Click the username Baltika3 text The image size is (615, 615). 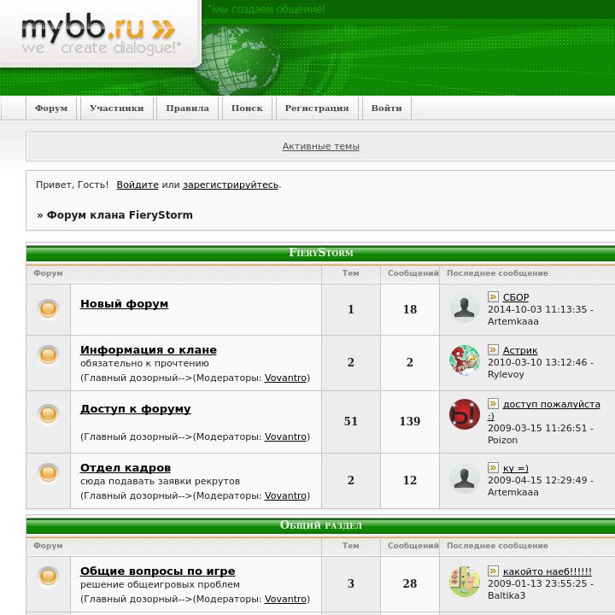pos(507,595)
